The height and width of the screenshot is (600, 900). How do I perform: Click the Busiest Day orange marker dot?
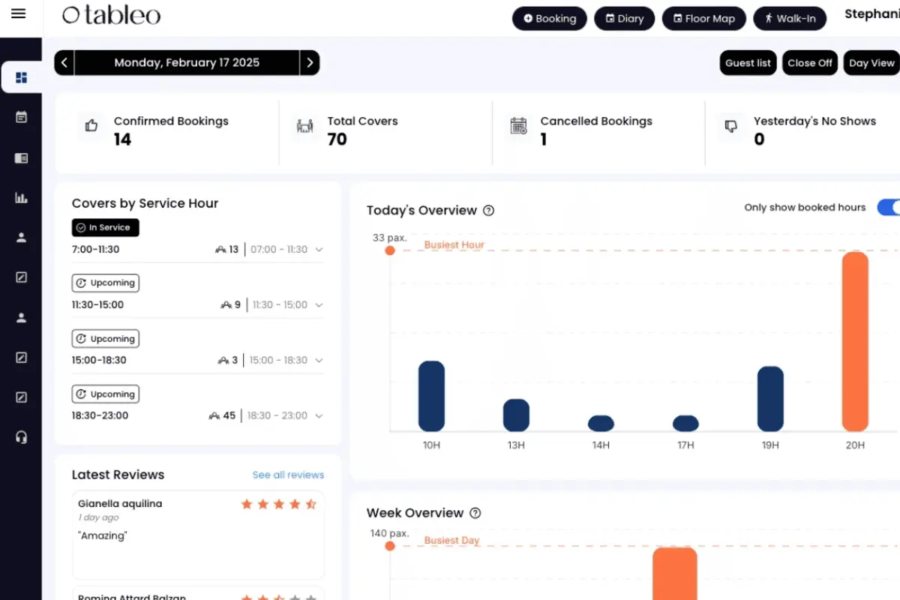[x=390, y=546]
